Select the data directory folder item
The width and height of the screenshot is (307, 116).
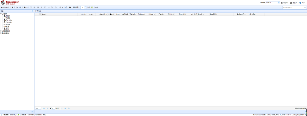6,31
